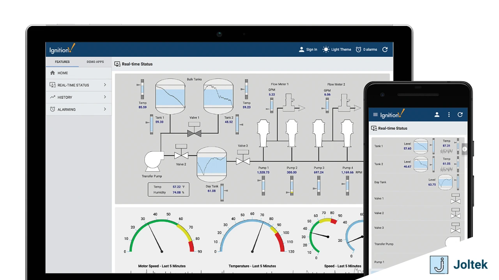The width and height of the screenshot is (499, 280).
Task: Select the Valve 2 symbol on the tablet diagram
Action: [x=181, y=152]
